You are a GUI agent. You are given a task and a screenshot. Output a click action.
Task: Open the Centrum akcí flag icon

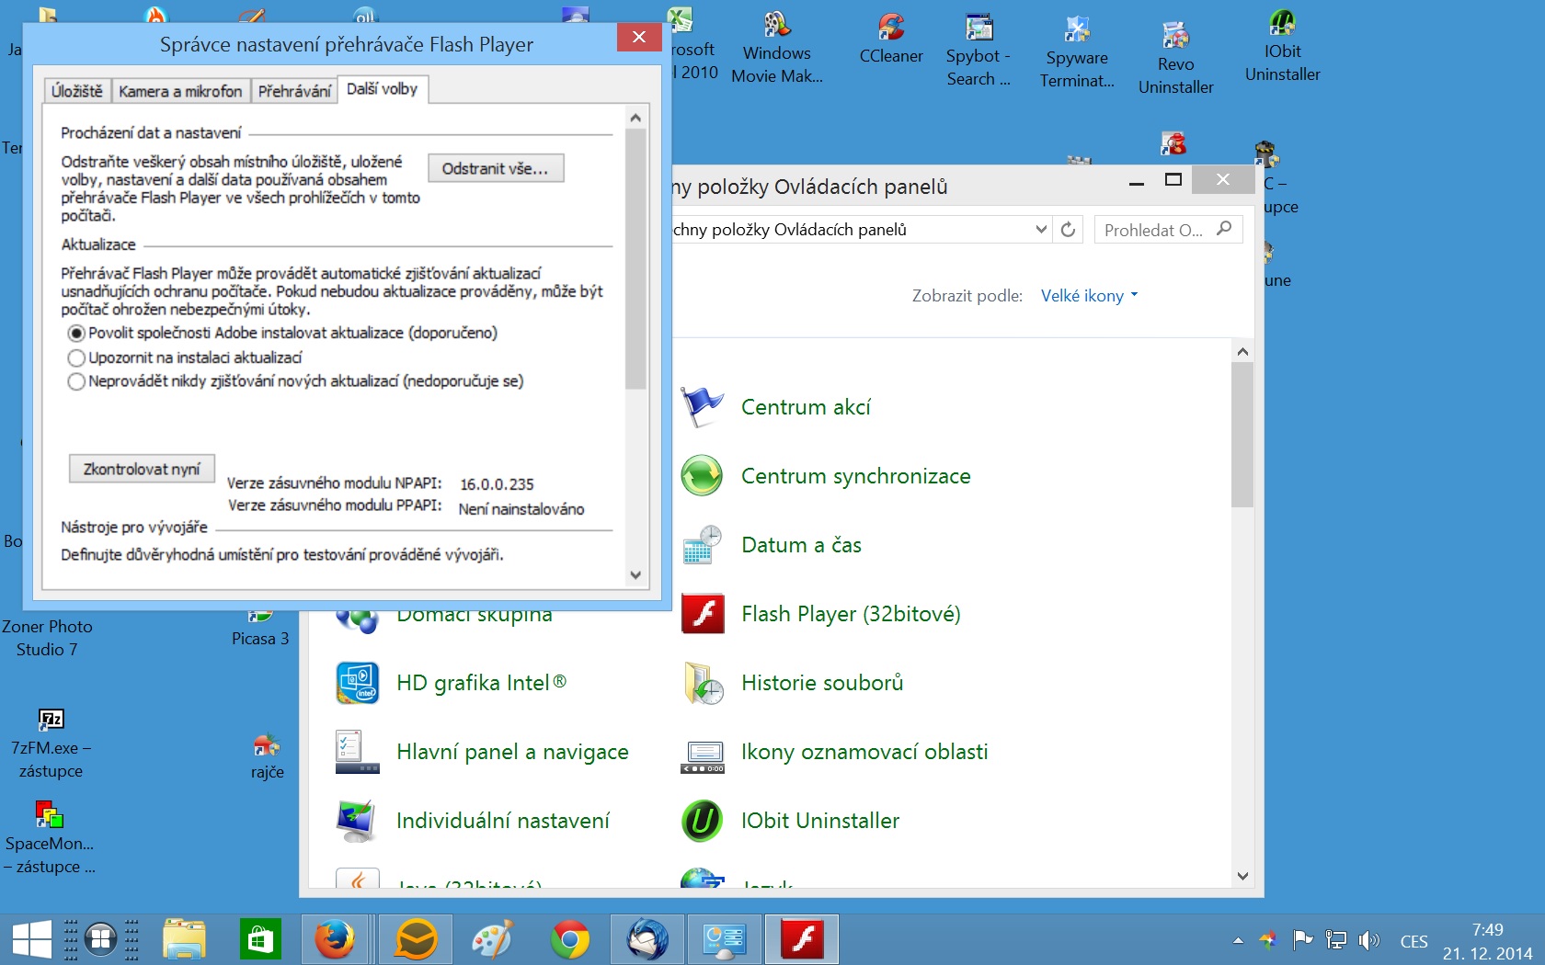(x=704, y=407)
